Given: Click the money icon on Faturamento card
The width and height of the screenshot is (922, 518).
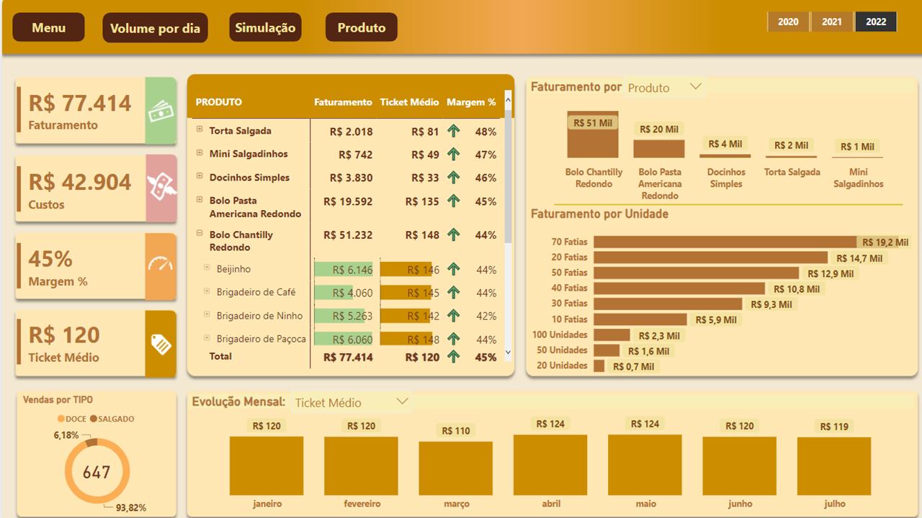Looking at the screenshot, I should [160, 112].
